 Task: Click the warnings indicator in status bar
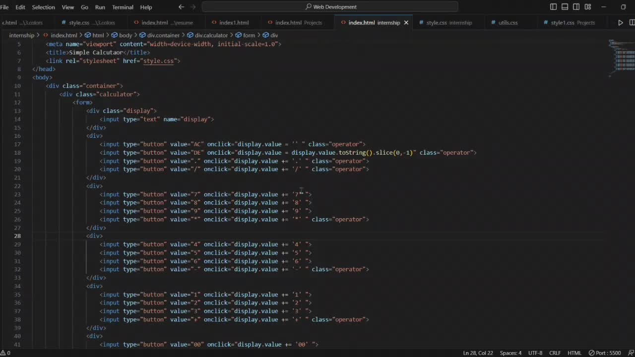pyautogui.click(x=5, y=353)
